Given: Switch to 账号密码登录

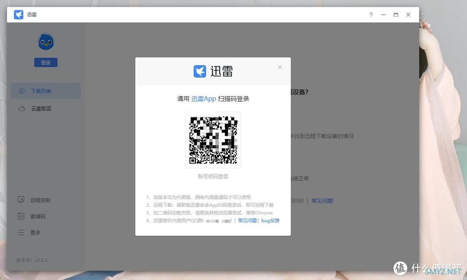Looking at the screenshot, I should click(213, 176).
